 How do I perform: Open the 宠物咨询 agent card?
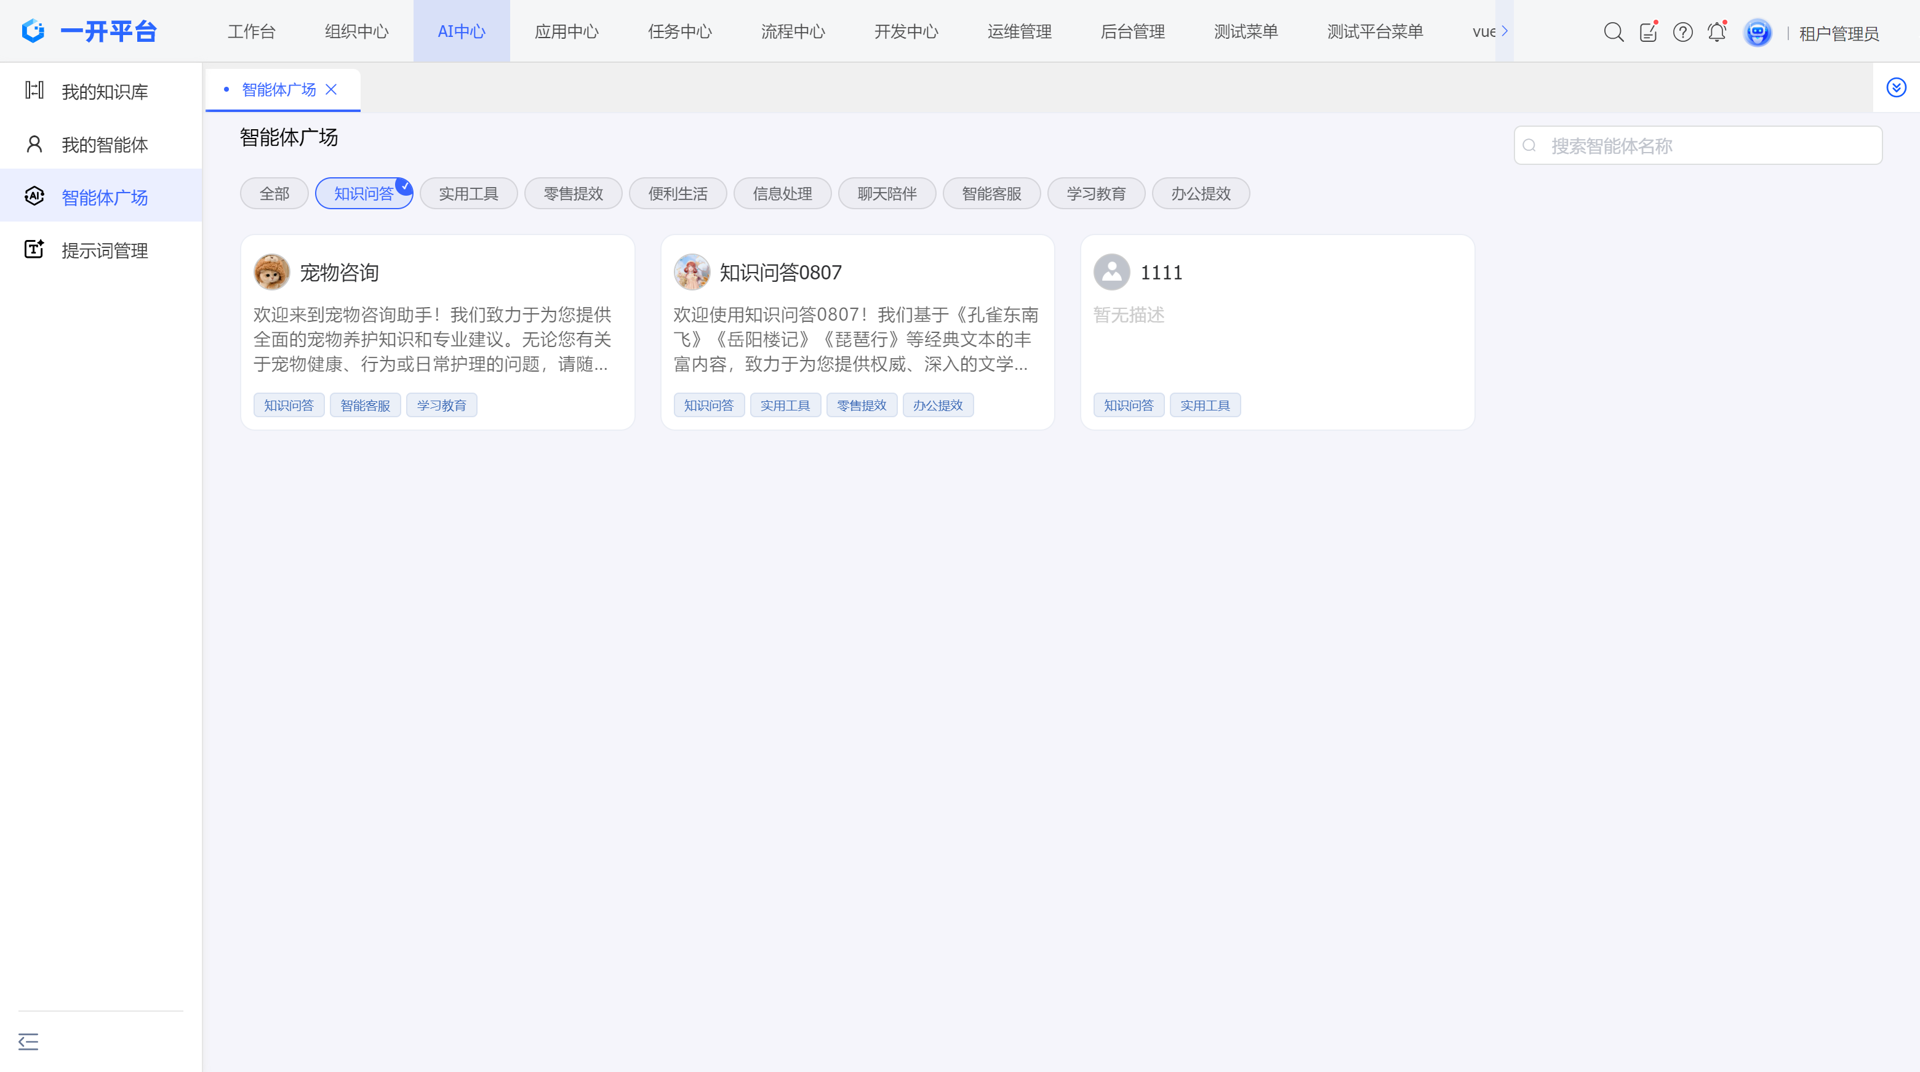pos(437,332)
